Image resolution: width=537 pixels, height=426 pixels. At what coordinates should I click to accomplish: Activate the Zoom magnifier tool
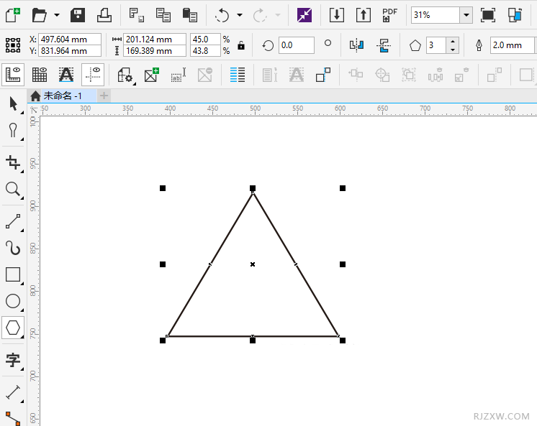click(x=13, y=189)
